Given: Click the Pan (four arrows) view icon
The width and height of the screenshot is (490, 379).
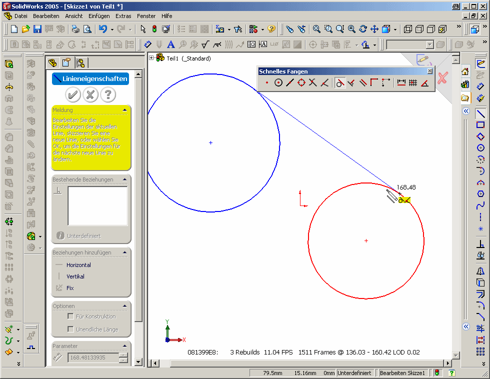Looking at the screenshot, I should pos(374,29).
